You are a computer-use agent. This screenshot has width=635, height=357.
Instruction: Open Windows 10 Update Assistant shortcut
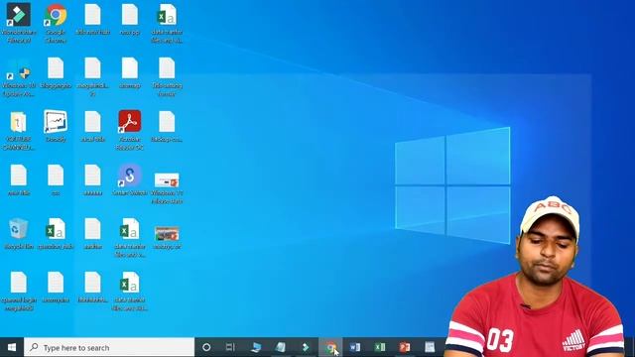tap(18, 77)
